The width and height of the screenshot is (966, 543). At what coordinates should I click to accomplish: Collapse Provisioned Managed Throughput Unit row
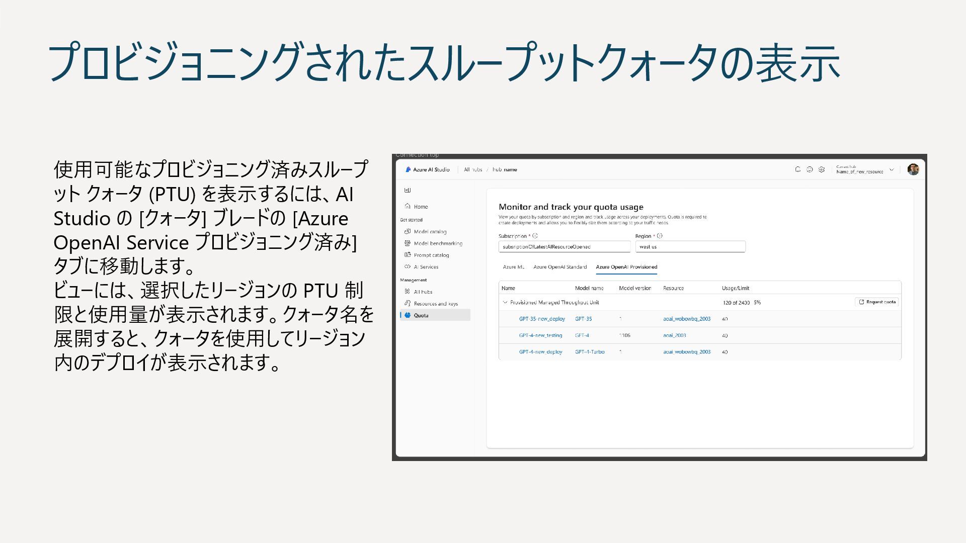click(505, 302)
